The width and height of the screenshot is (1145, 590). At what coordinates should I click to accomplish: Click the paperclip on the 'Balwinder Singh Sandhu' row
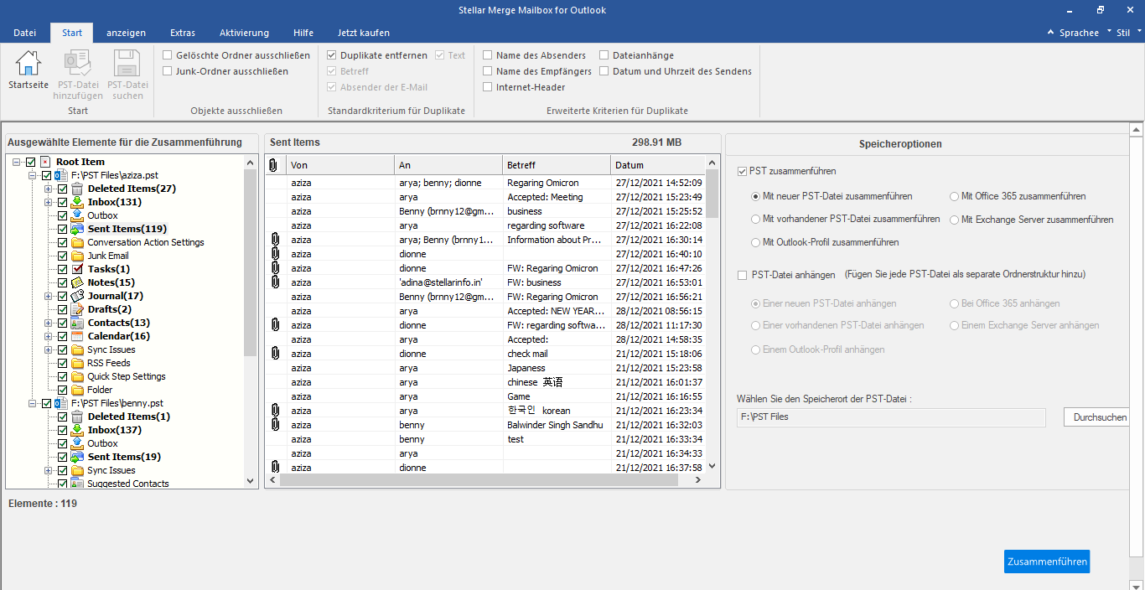(275, 425)
